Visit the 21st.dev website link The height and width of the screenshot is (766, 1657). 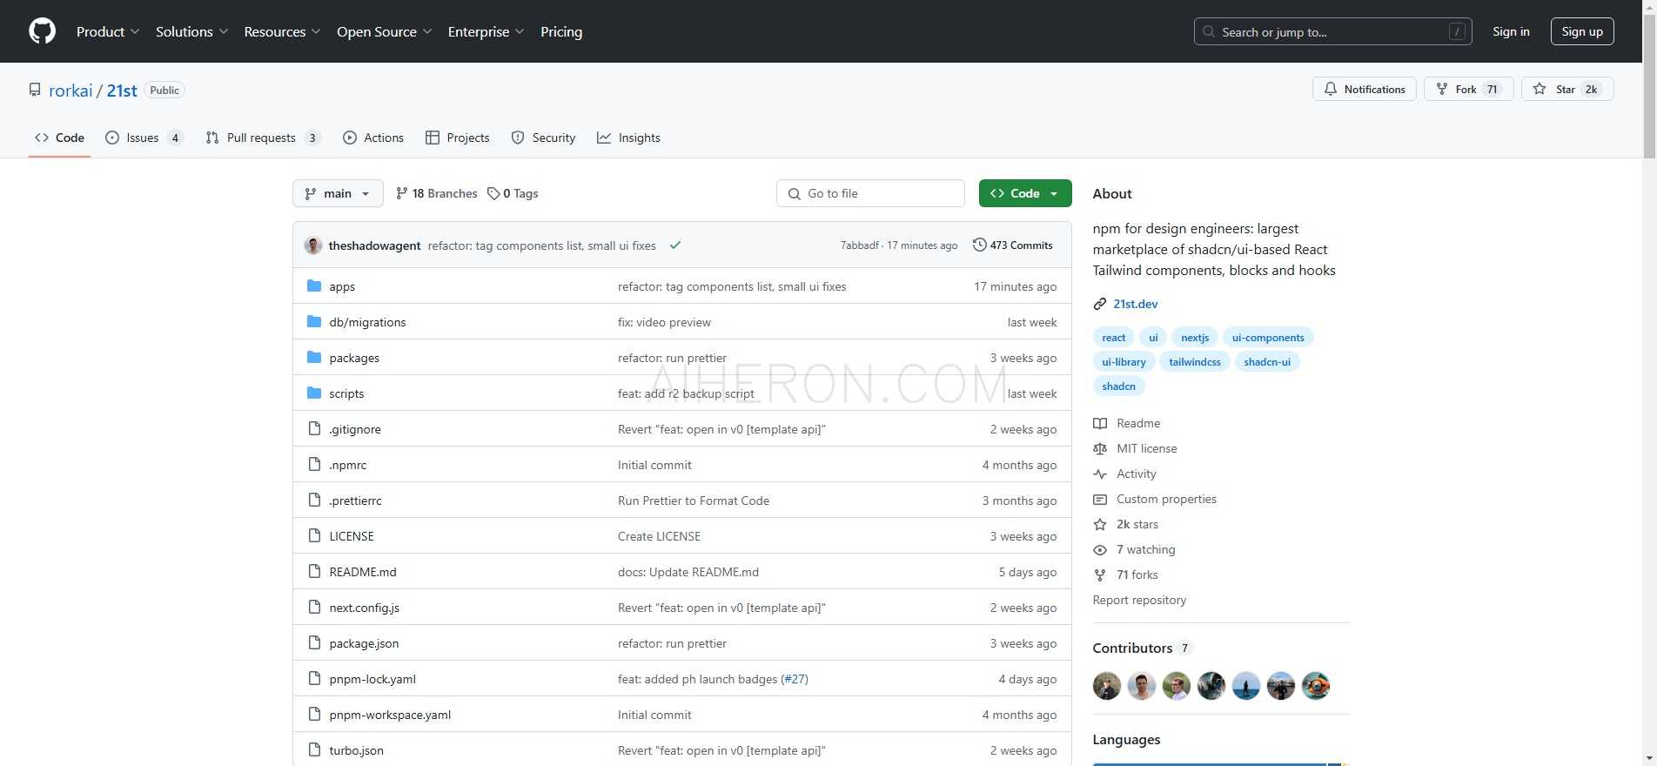(x=1135, y=304)
